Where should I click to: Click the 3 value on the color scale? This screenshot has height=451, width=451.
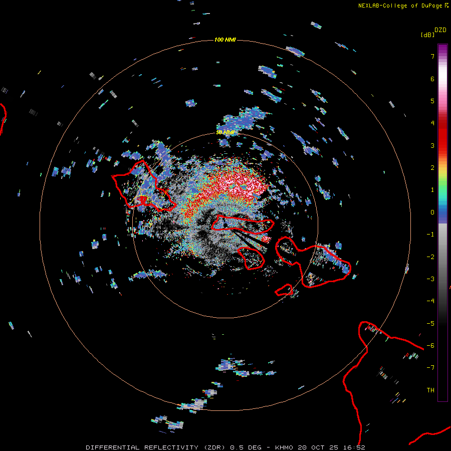(x=432, y=145)
